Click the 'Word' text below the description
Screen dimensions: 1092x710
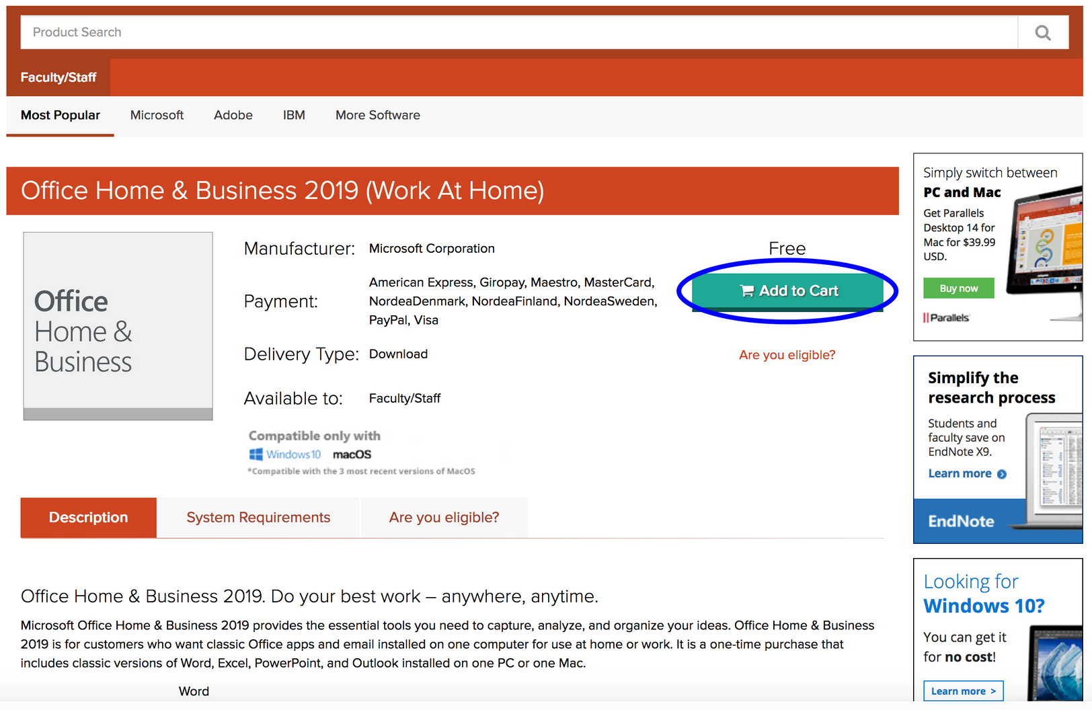(194, 692)
